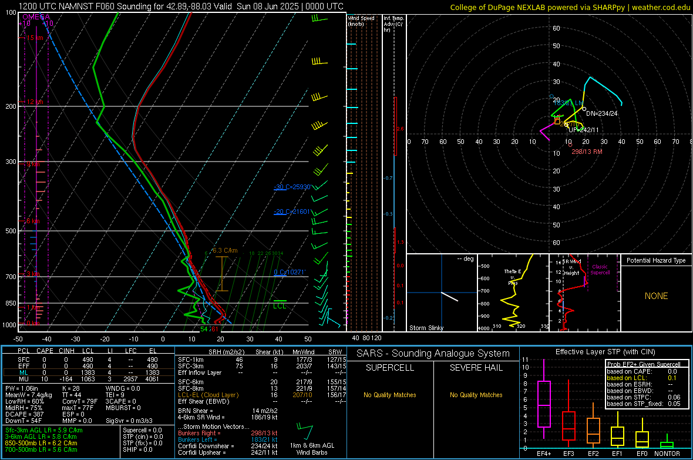Select the SFC parcel row
Viewport: 693px width, 460px height.
[89, 360]
